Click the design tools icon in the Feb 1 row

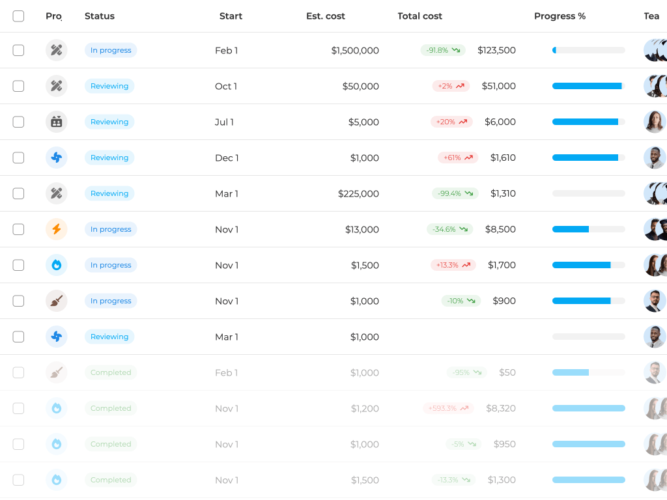(57, 50)
